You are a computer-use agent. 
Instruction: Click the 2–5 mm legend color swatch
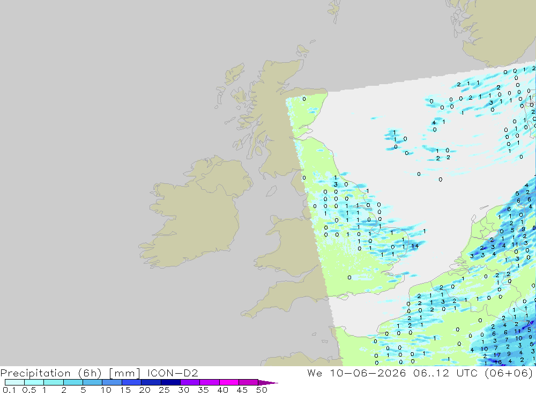pos(73,382)
